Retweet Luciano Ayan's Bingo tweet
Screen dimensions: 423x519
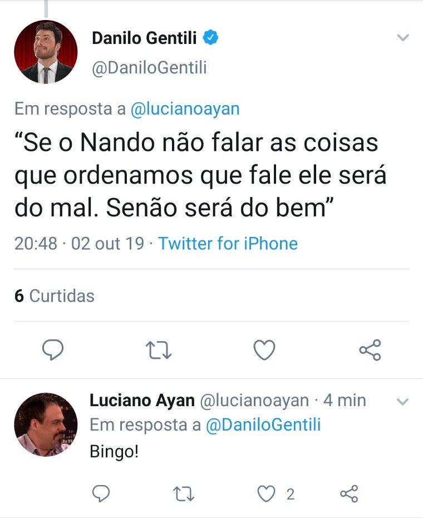point(180,493)
